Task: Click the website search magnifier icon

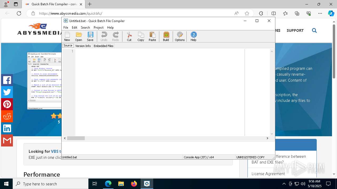Action: (x=314, y=30)
